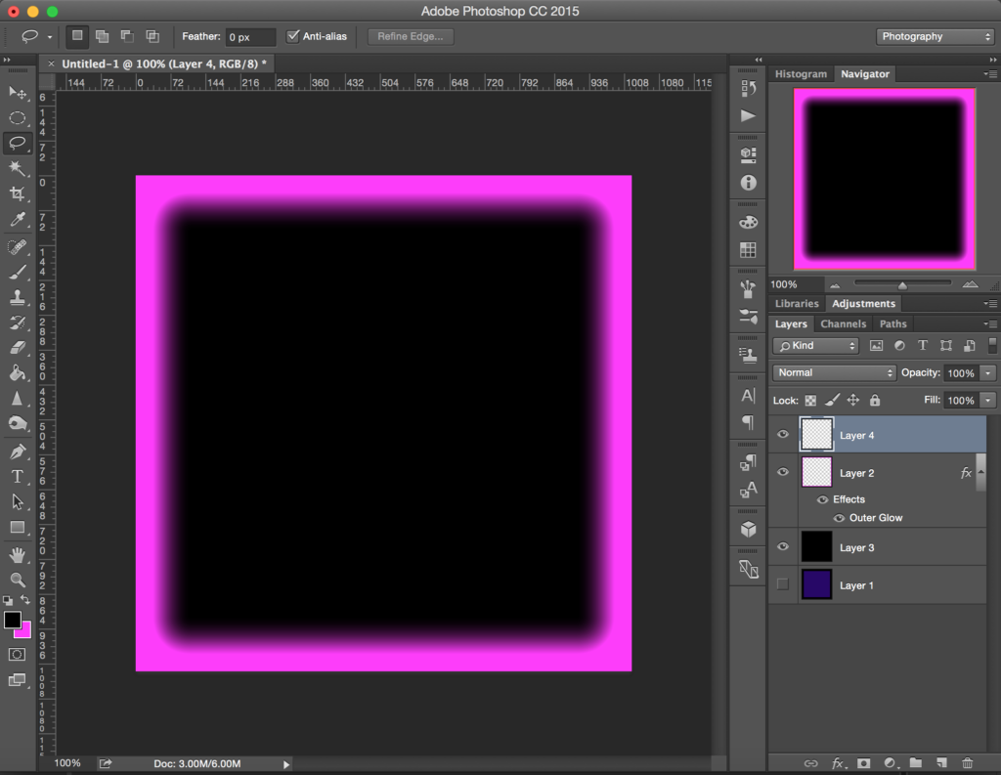Add a layer style with fx button
Screen dimensions: 1001x775
pos(838,763)
